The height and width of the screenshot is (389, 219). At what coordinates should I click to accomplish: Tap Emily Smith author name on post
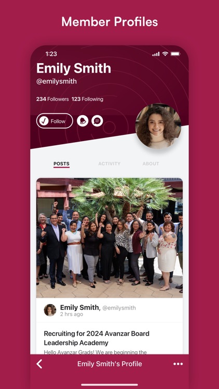pos(79,308)
